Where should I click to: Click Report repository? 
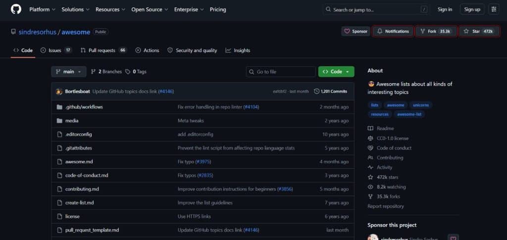click(x=385, y=206)
